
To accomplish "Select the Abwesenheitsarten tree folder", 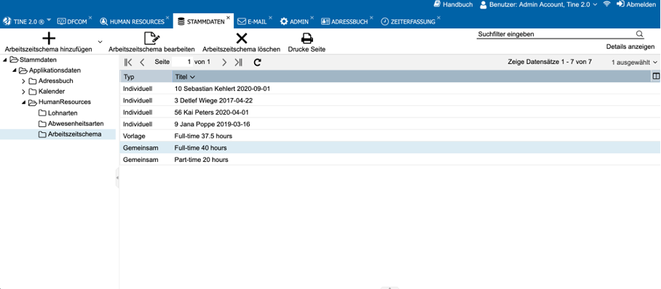I will pyautogui.click(x=71, y=123).
